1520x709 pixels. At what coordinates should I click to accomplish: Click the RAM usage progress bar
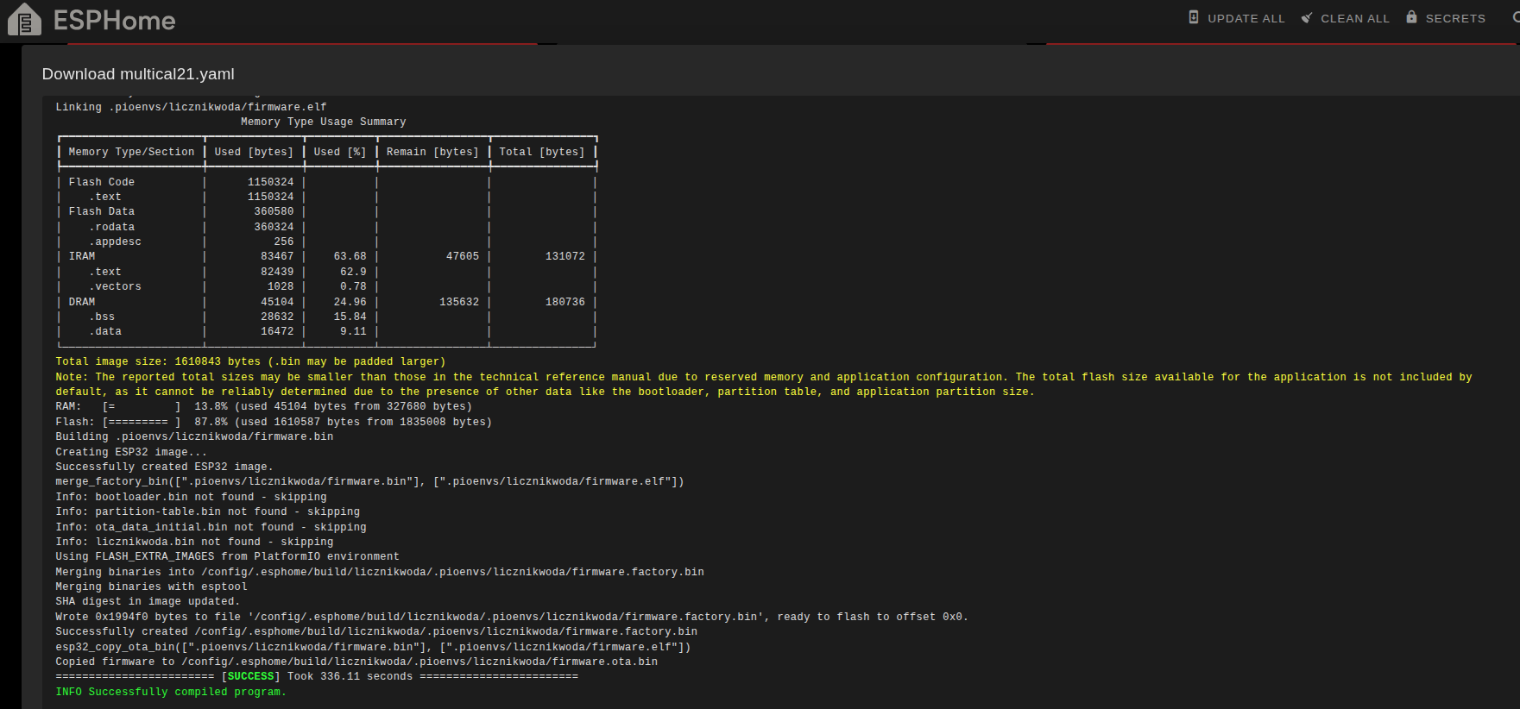click(142, 406)
